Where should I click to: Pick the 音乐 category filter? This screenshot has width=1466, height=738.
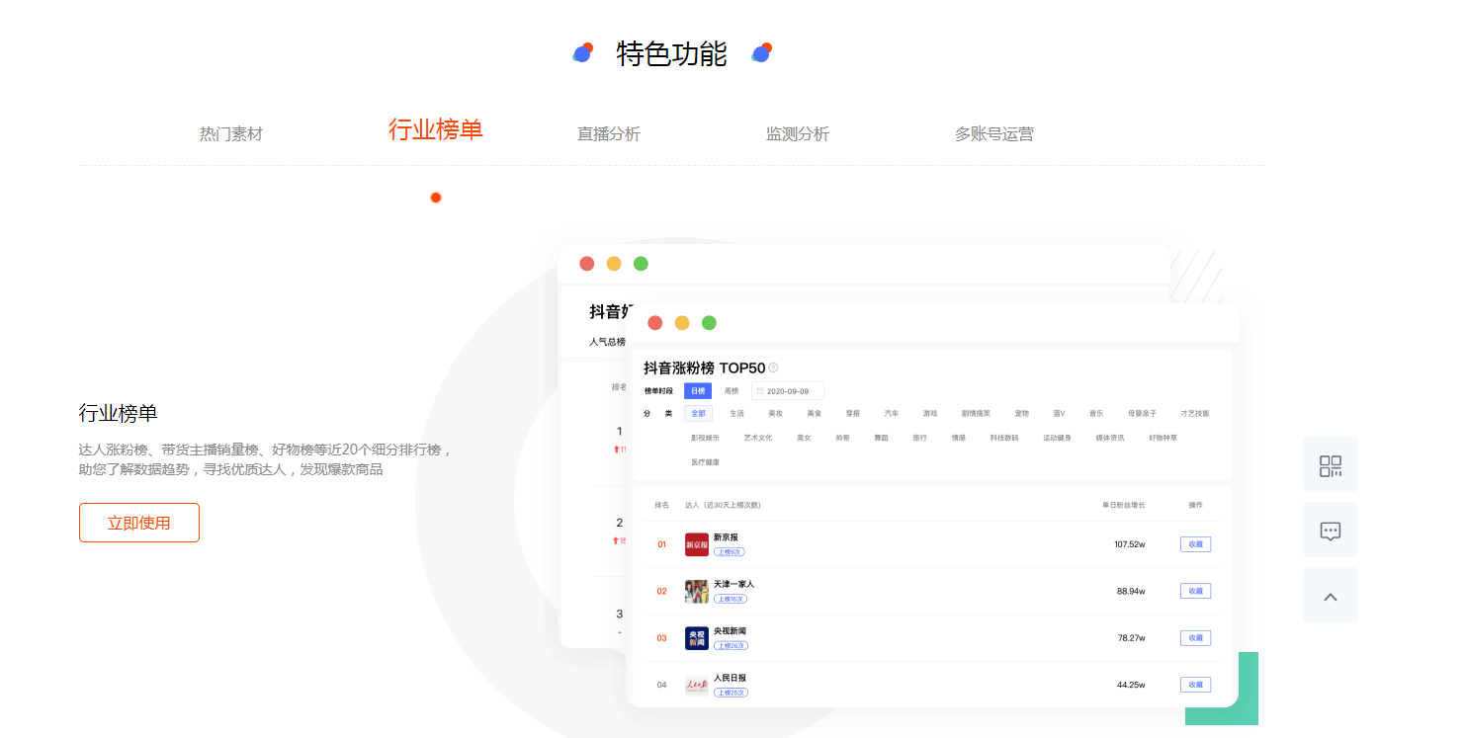click(x=1096, y=414)
